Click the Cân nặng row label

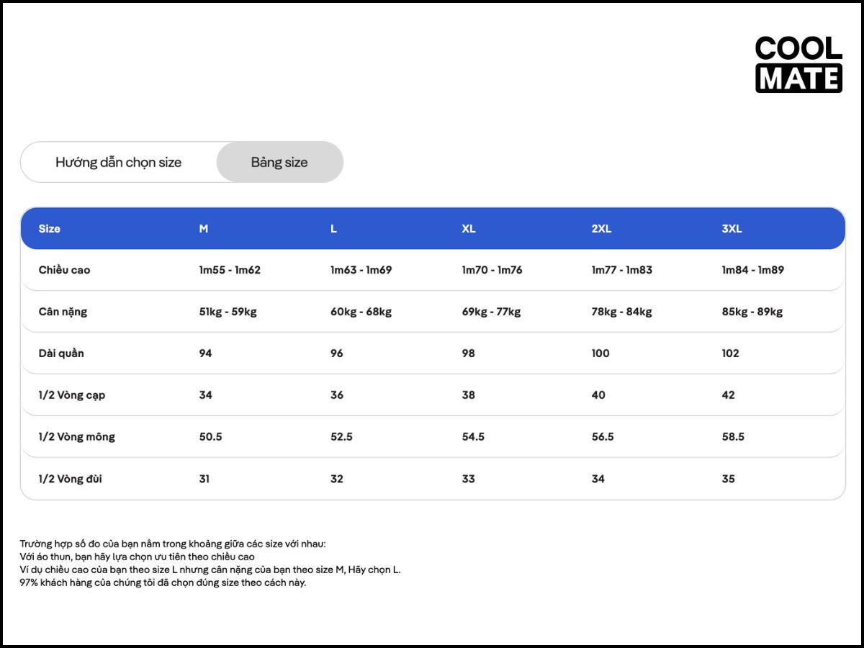[x=63, y=312]
